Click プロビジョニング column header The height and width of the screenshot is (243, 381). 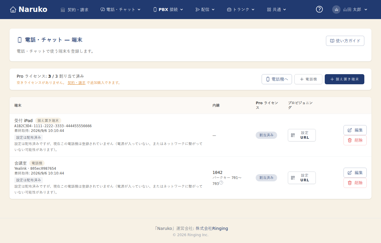click(300, 105)
